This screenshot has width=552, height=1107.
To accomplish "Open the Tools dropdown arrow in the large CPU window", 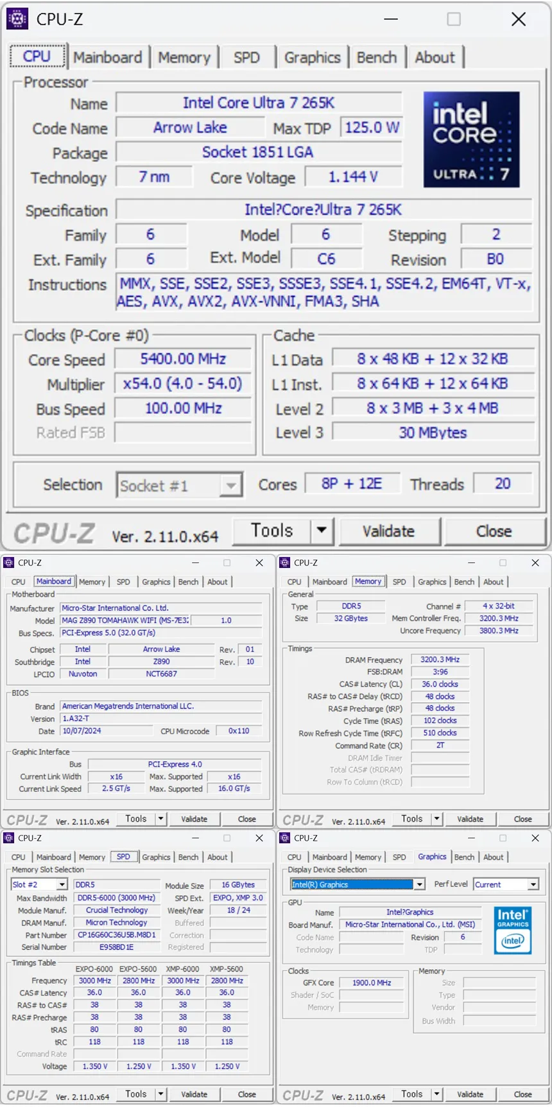I will tap(322, 531).
